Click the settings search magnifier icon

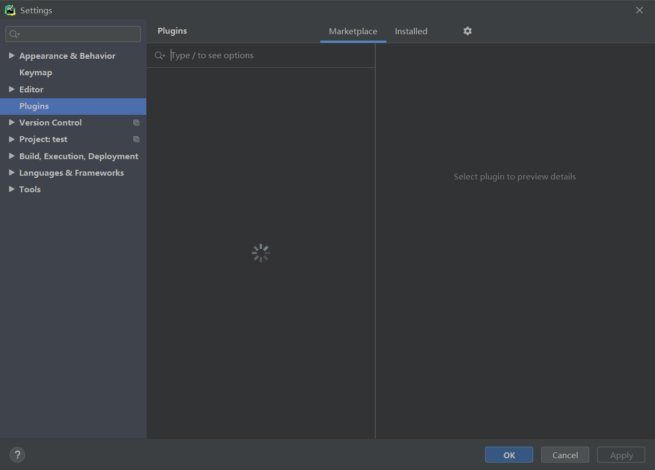[14, 34]
